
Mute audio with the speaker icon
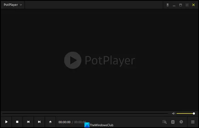coord(173,114)
